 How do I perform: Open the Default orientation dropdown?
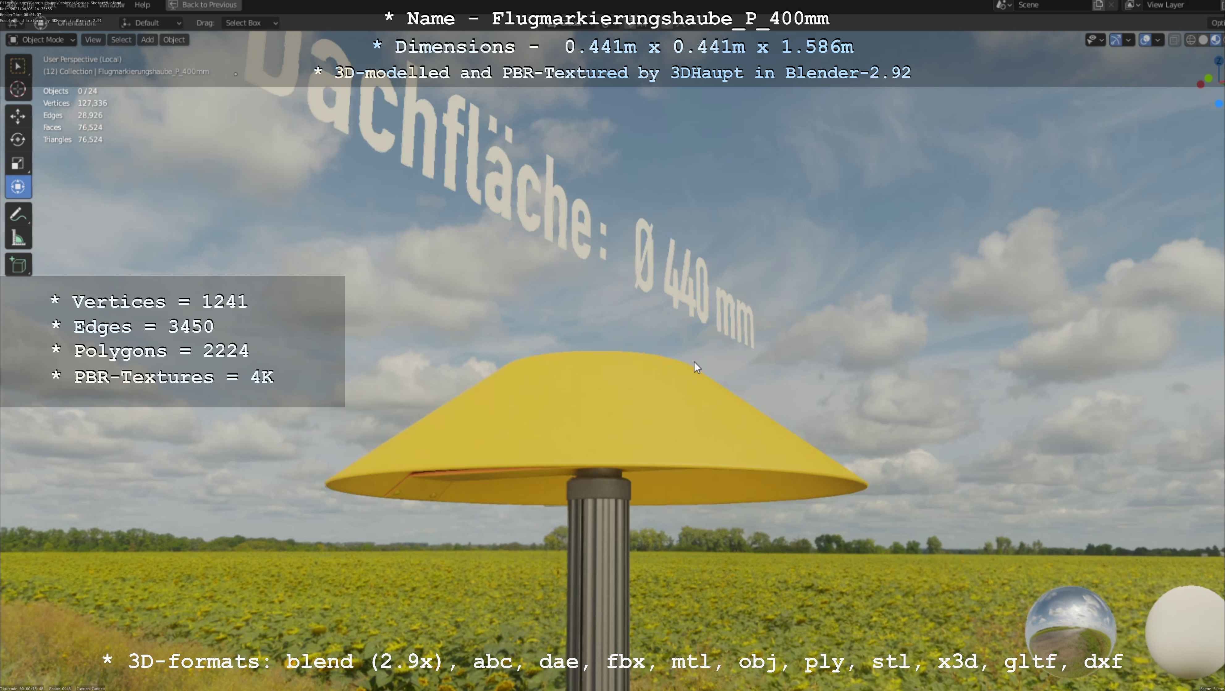[x=151, y=23]
